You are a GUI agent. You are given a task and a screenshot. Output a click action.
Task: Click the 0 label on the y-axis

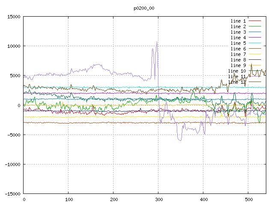[x=19, y=105]
